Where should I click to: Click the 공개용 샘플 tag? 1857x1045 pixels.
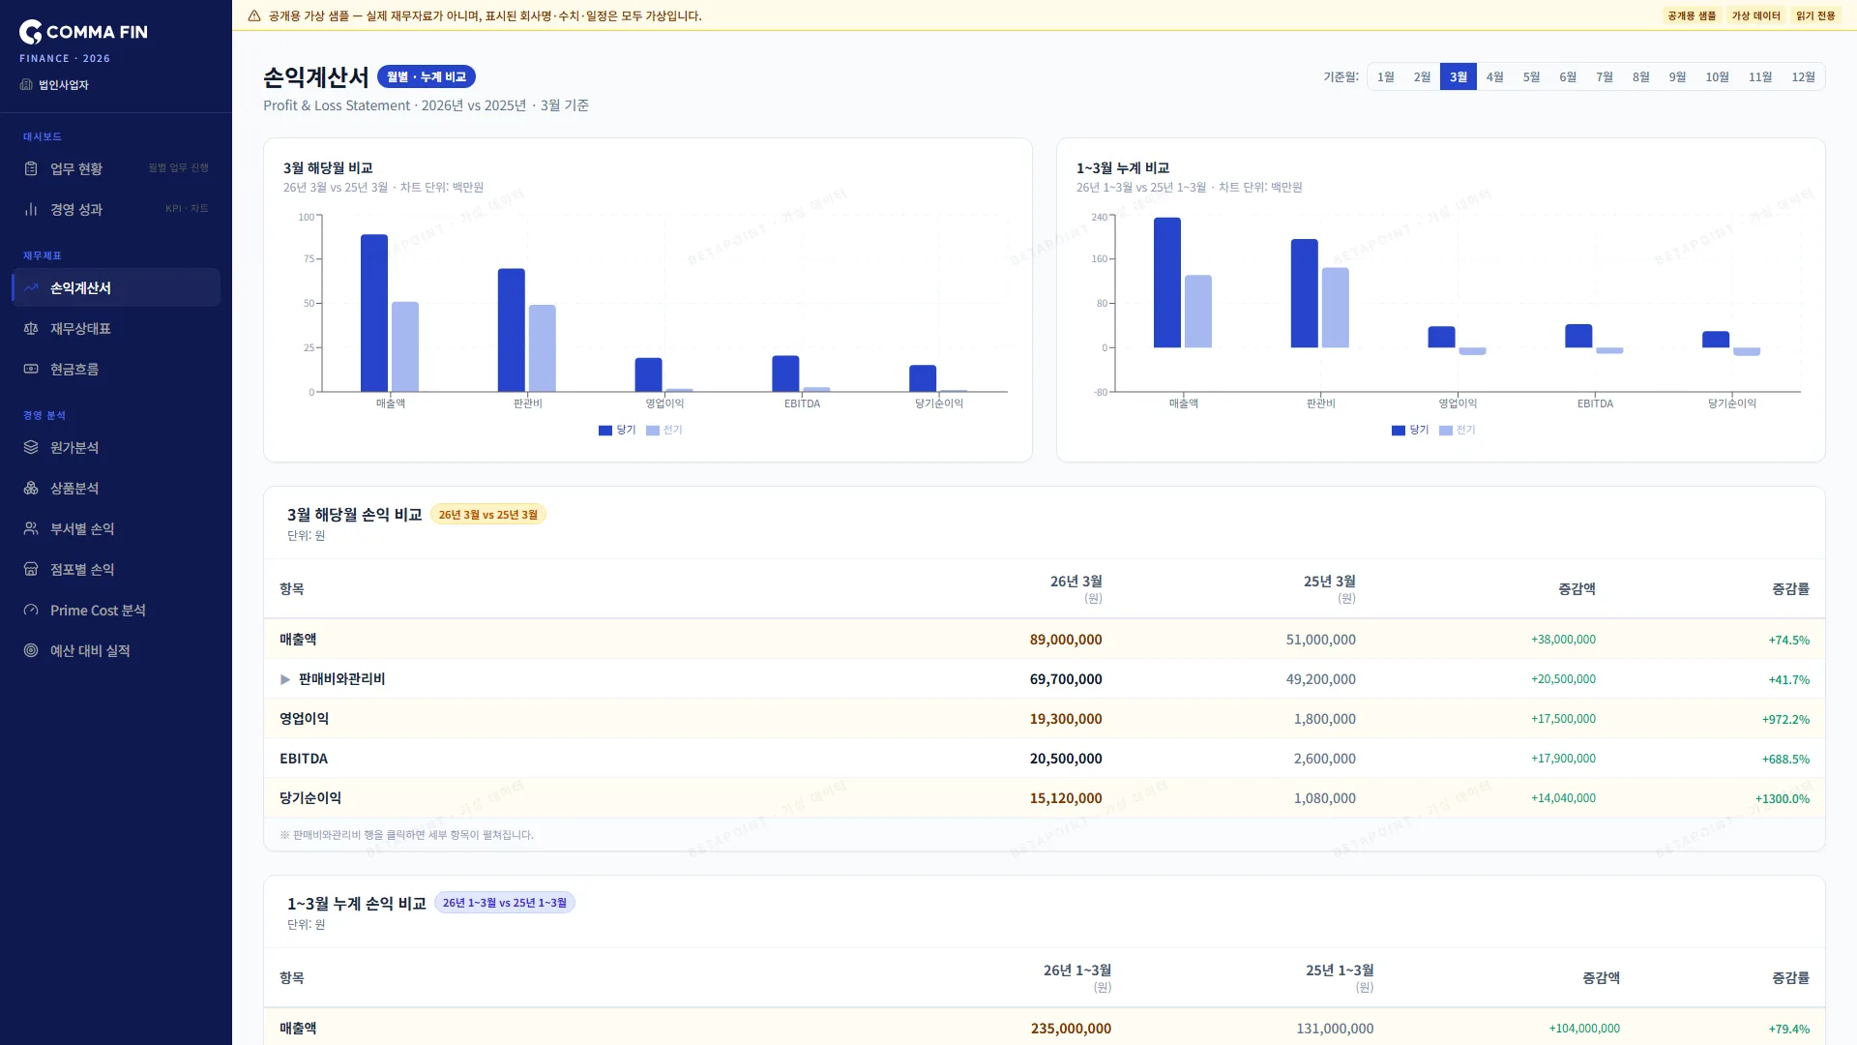click(1692, 15)
